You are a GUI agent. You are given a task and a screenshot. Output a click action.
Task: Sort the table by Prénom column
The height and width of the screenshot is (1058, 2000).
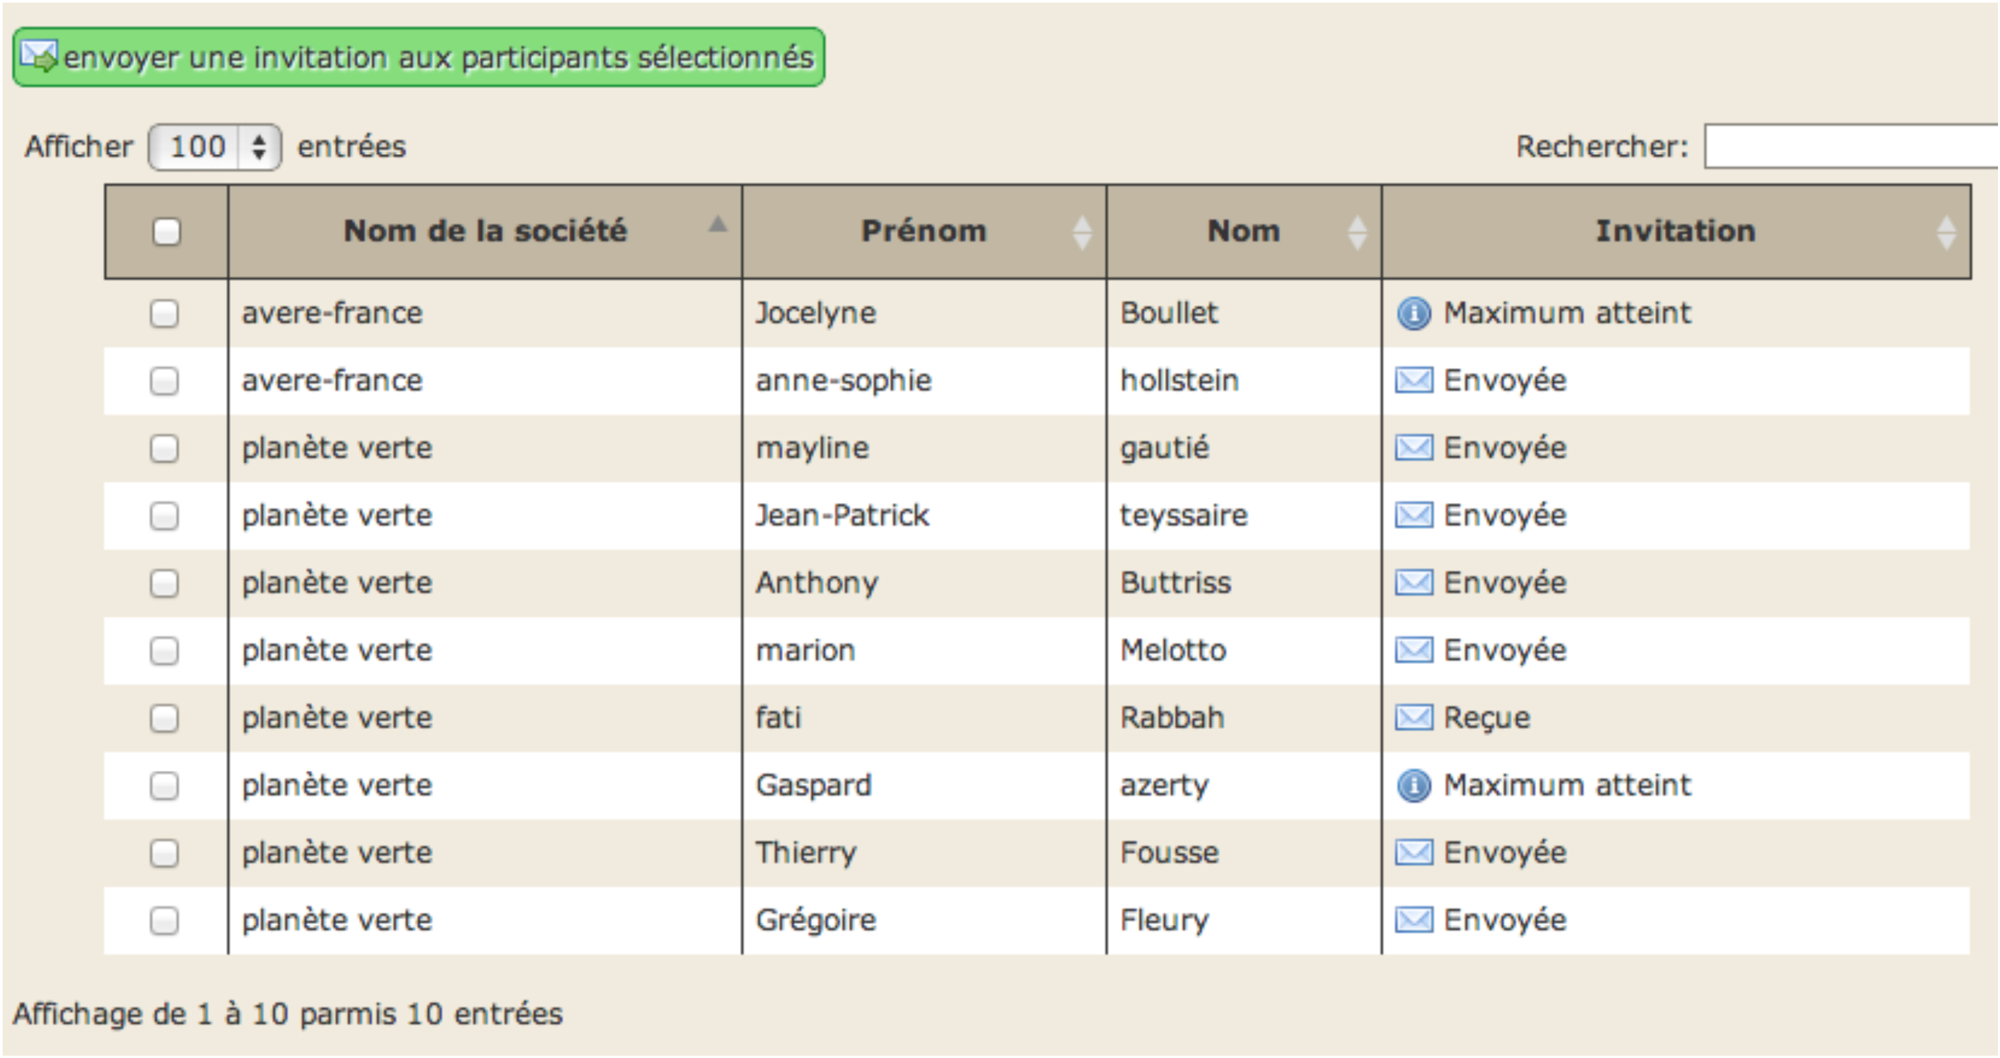(x=924, y=231)
